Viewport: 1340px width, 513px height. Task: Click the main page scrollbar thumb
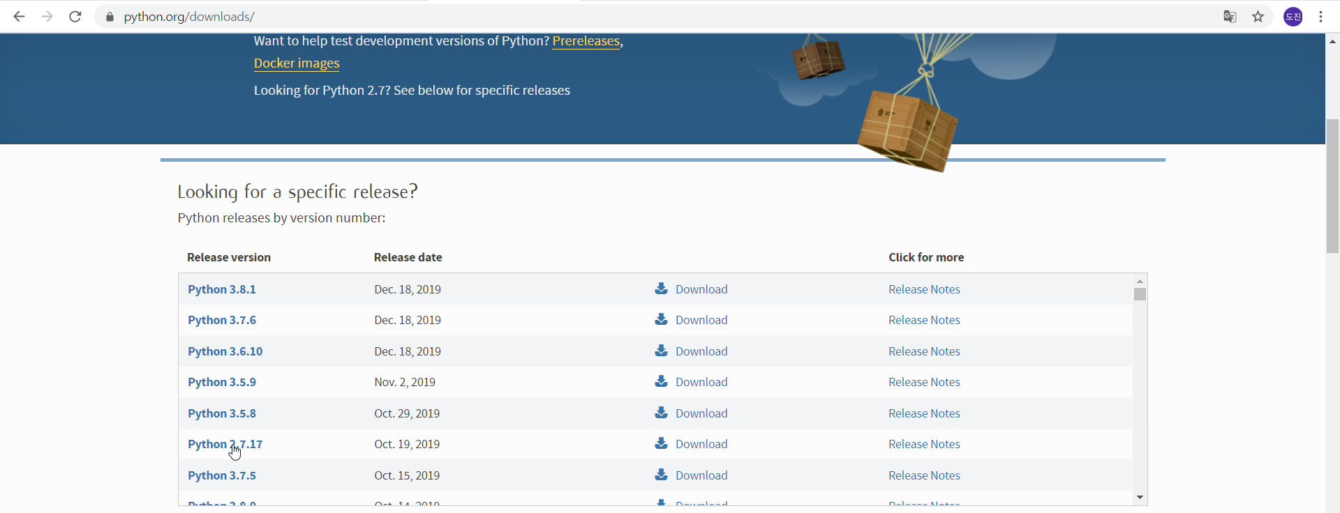pyautogui.click(x=1332, y=186)
